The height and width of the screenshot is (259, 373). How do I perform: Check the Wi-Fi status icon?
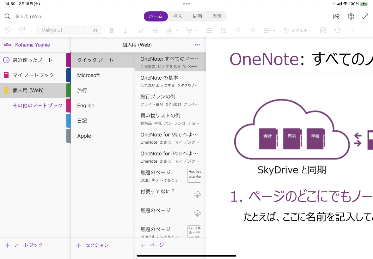345,4
